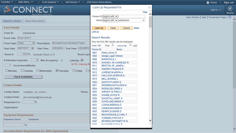Open the calendar picker beside Start Date
236x133 pixels.
pyautogui.click(x=32, y=48)
